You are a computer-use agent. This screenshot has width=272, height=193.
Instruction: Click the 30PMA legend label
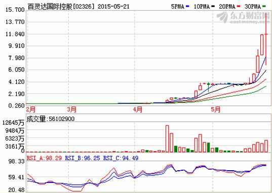pos(253,7)
